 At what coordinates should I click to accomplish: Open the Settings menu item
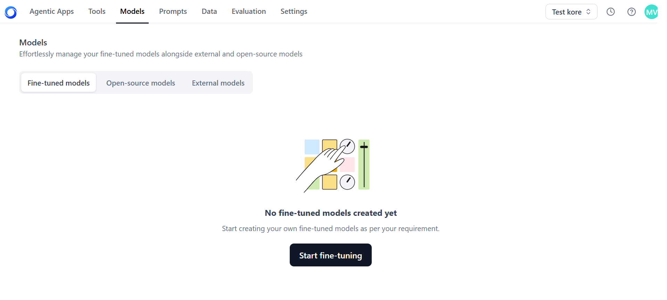click(294, 11)
